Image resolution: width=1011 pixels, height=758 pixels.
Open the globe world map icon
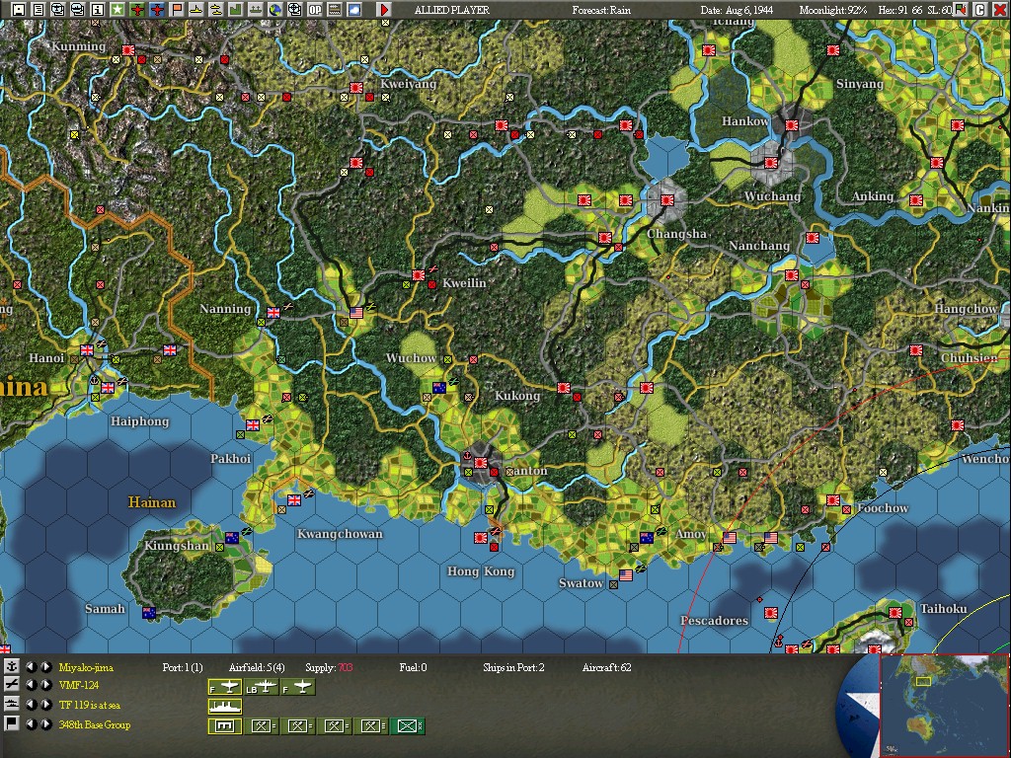point(275,9)
